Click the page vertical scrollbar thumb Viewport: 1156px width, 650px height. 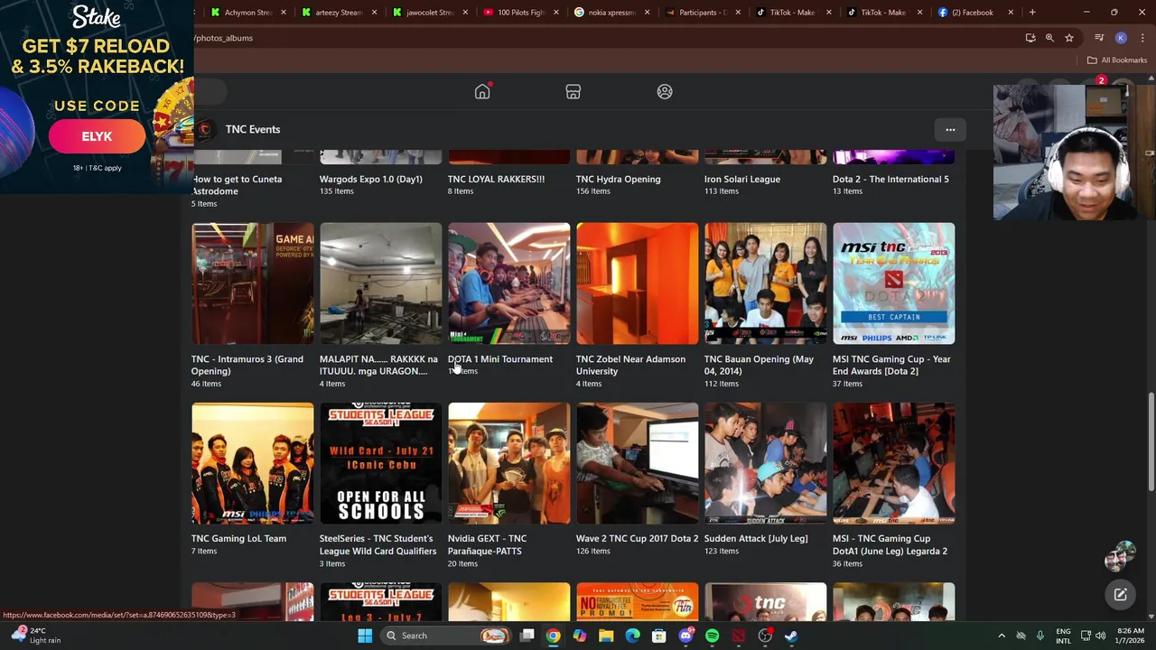(1151, 442)
